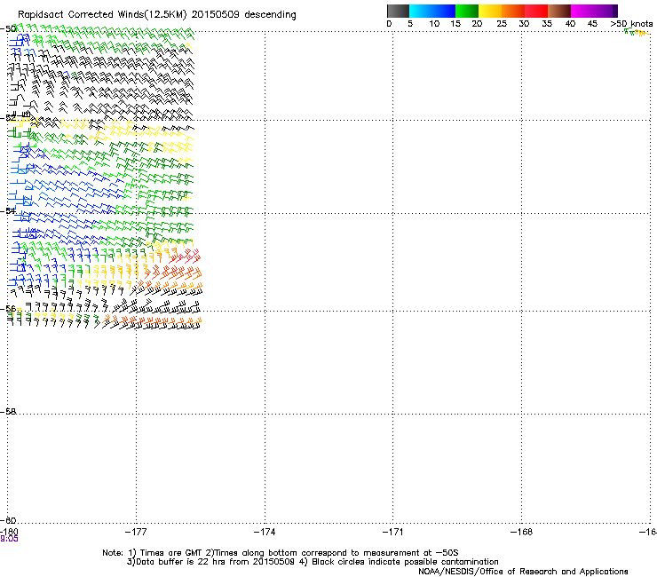Click the yellow 20-25 knots legend segment

pyautogui.click(x=490, y=11)
